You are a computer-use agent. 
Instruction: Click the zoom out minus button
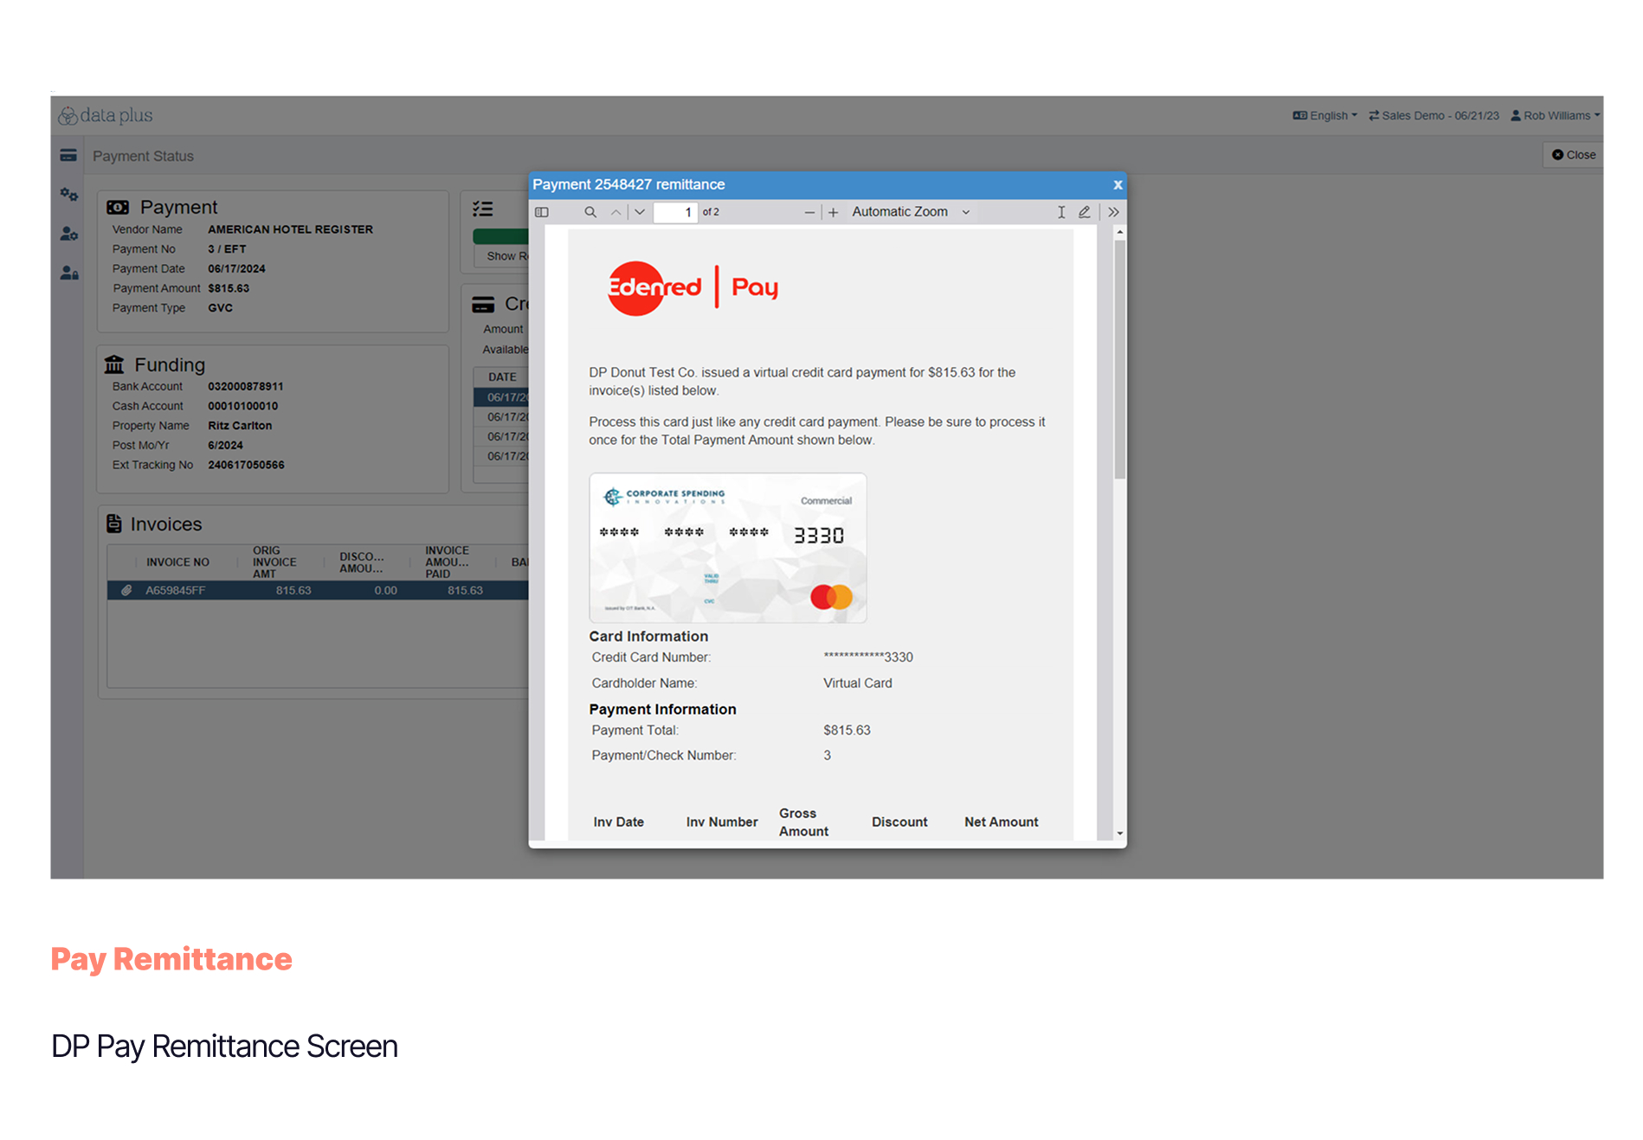[809, 212]
